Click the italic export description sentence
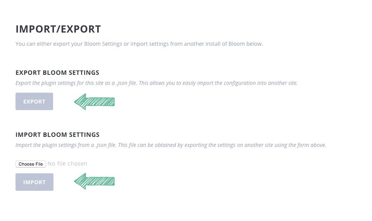This screenshot has width=372, height=221. click(x=157, y=83)
